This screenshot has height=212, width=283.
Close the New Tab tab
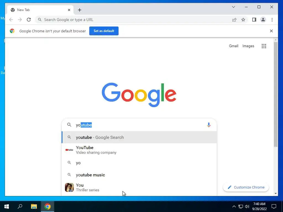[x=69, y=10]
